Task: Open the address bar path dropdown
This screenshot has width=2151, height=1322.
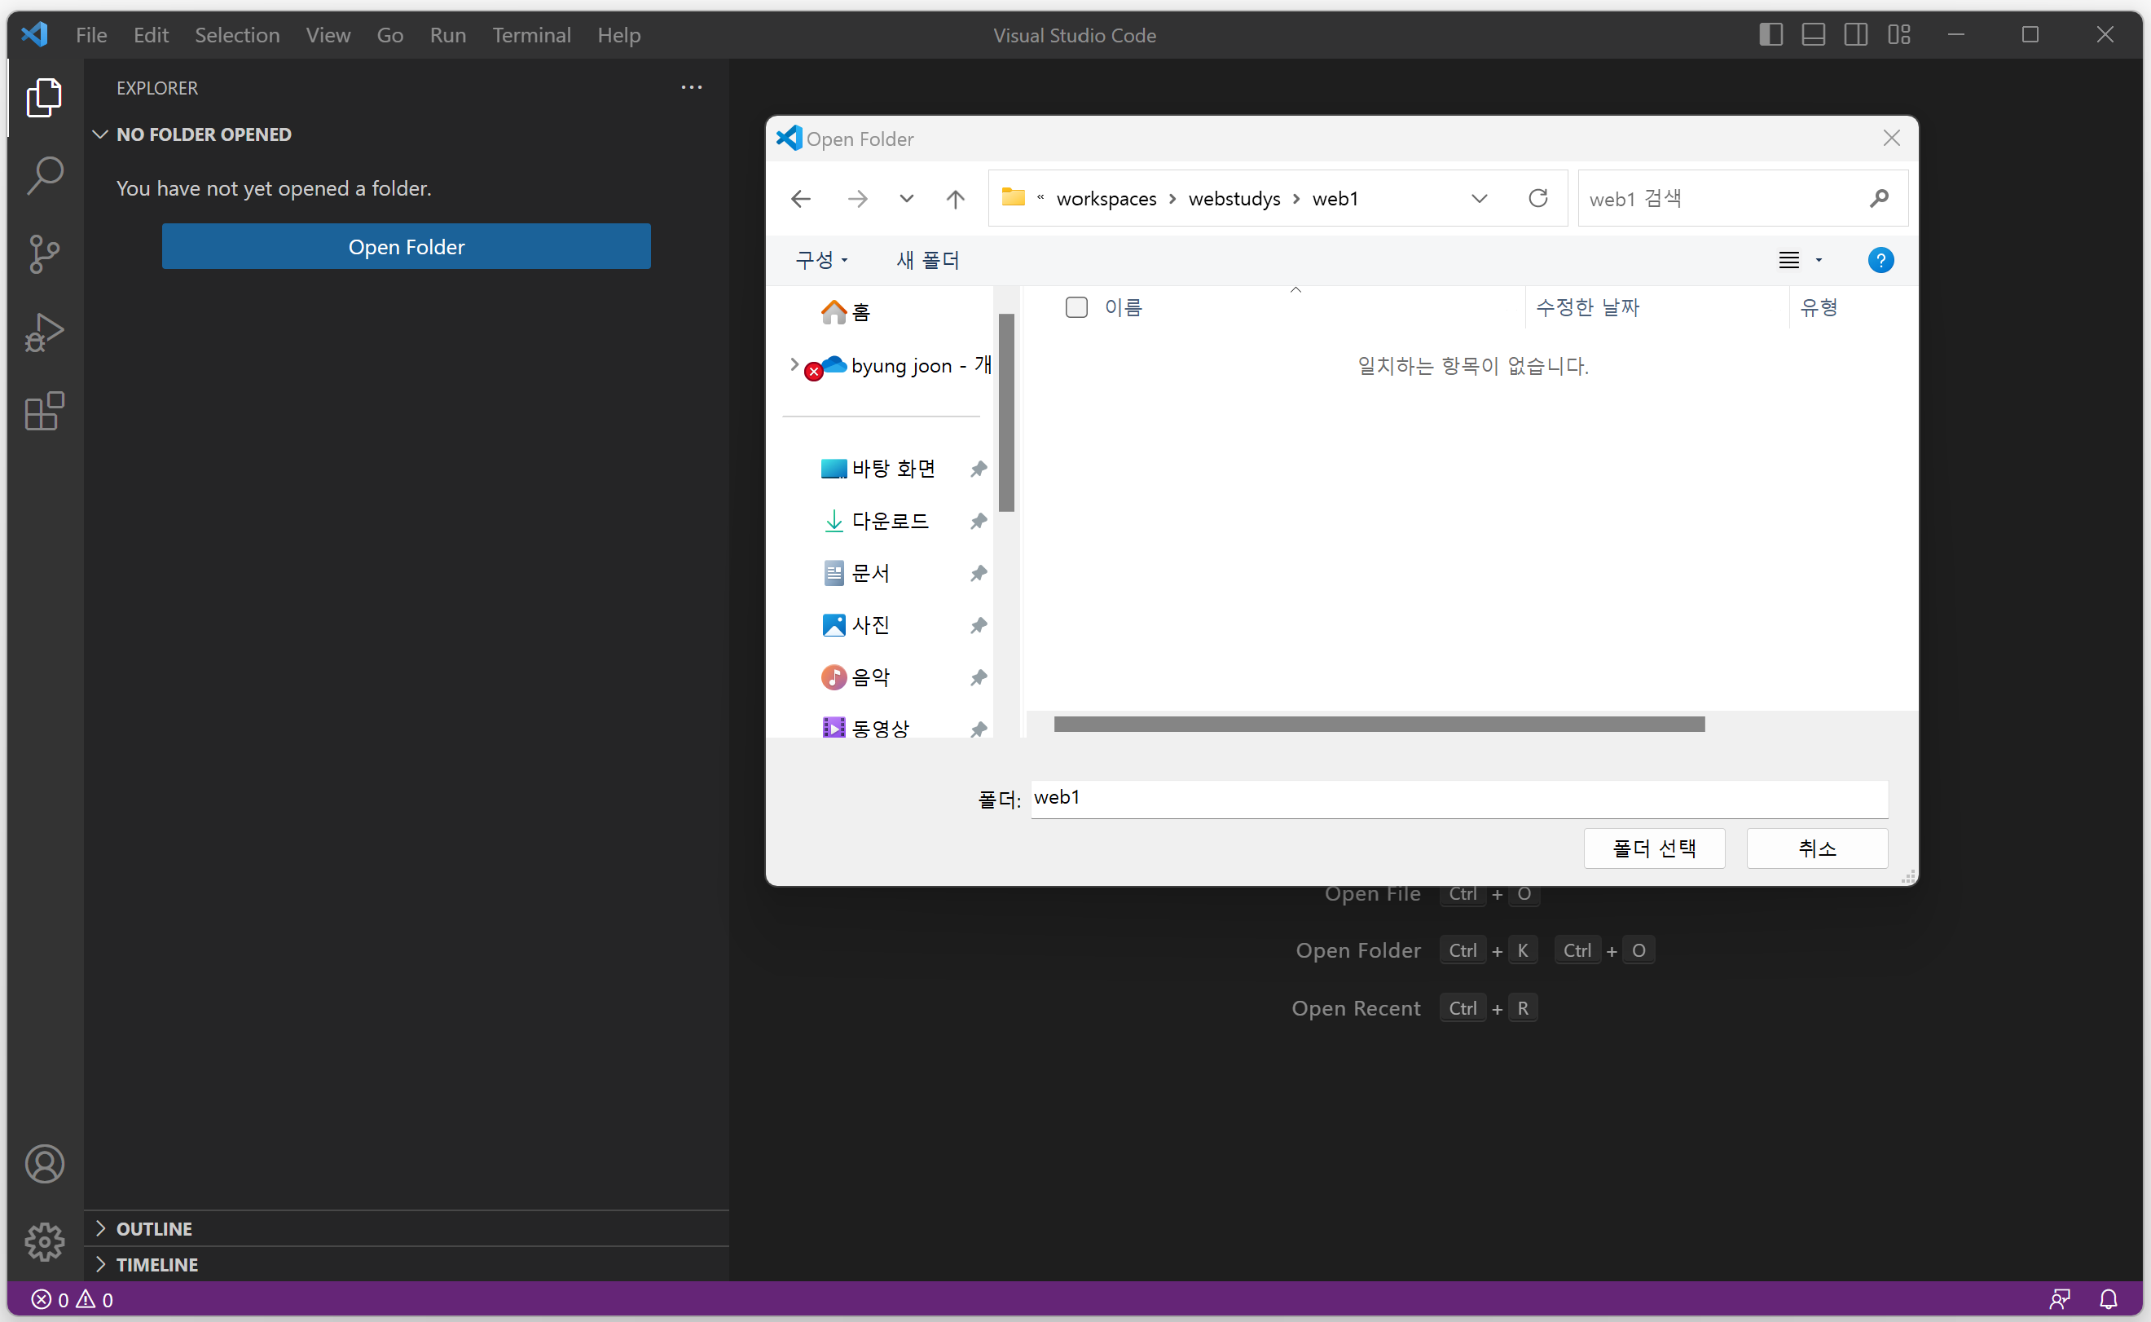Action: pos(1479,199)
